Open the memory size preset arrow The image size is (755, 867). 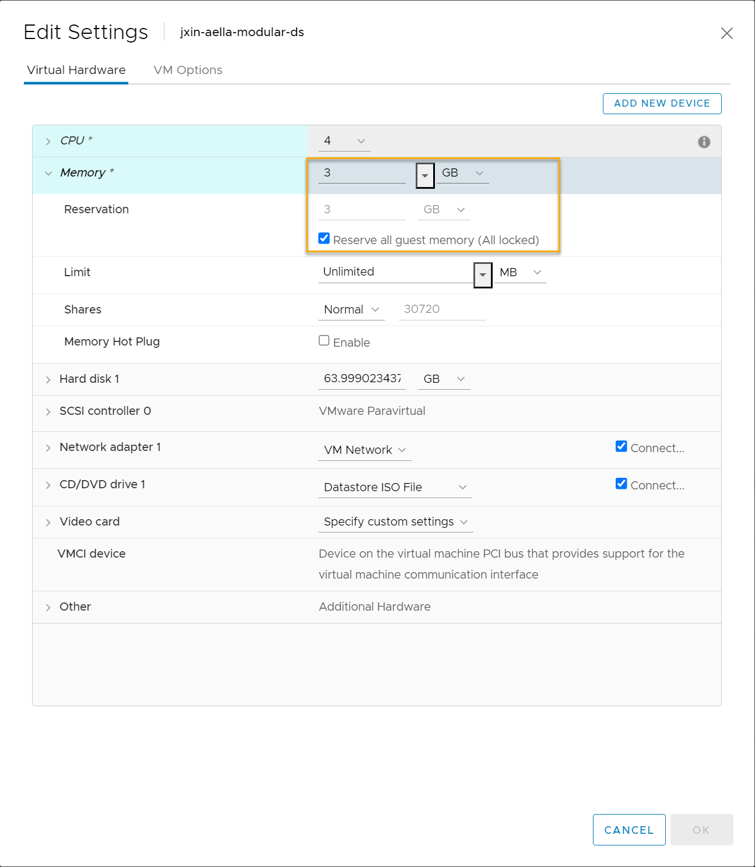click(425, 175)
